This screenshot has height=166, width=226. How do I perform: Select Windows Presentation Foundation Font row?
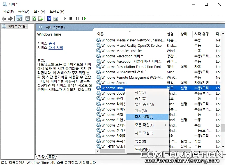tap(158, 67)
